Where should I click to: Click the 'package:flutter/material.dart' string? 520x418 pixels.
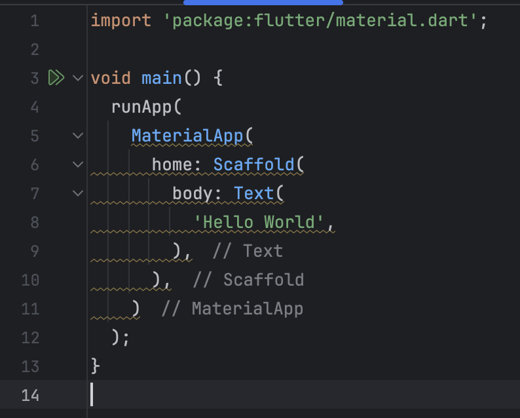point(321,20)
